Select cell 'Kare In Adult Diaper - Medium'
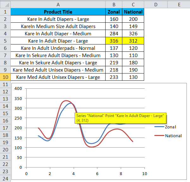 pyautogui.click(x=58, y=34)
